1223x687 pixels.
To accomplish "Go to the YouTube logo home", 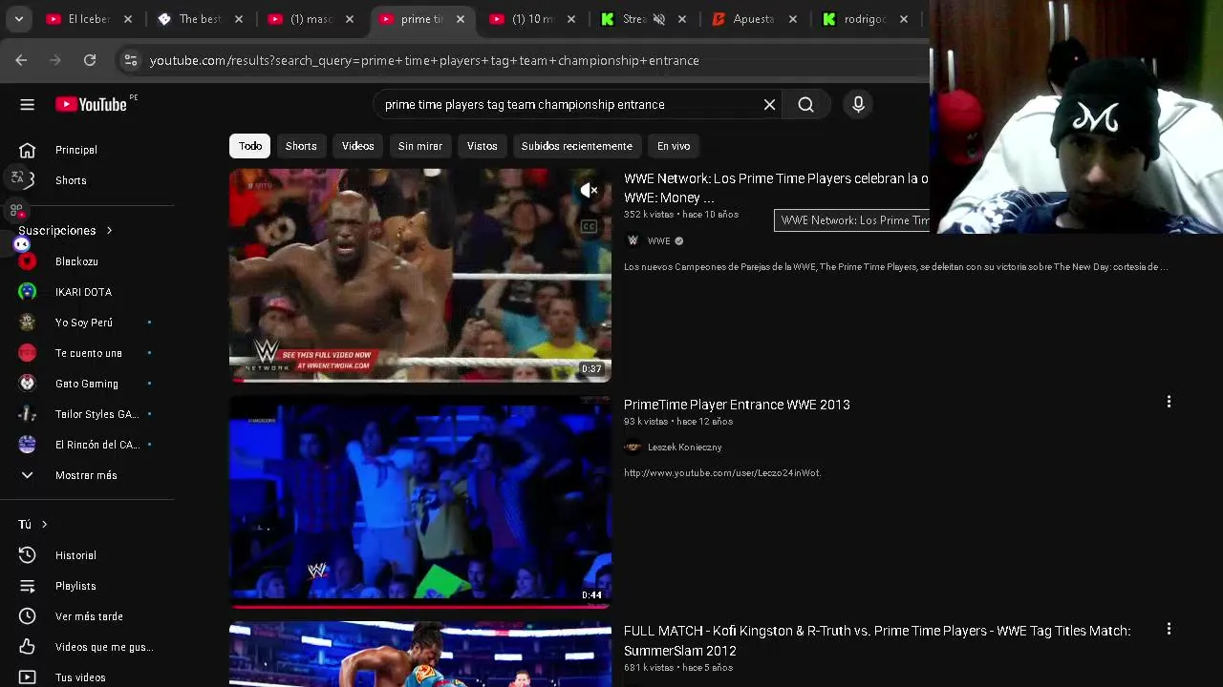I will 92,105.
